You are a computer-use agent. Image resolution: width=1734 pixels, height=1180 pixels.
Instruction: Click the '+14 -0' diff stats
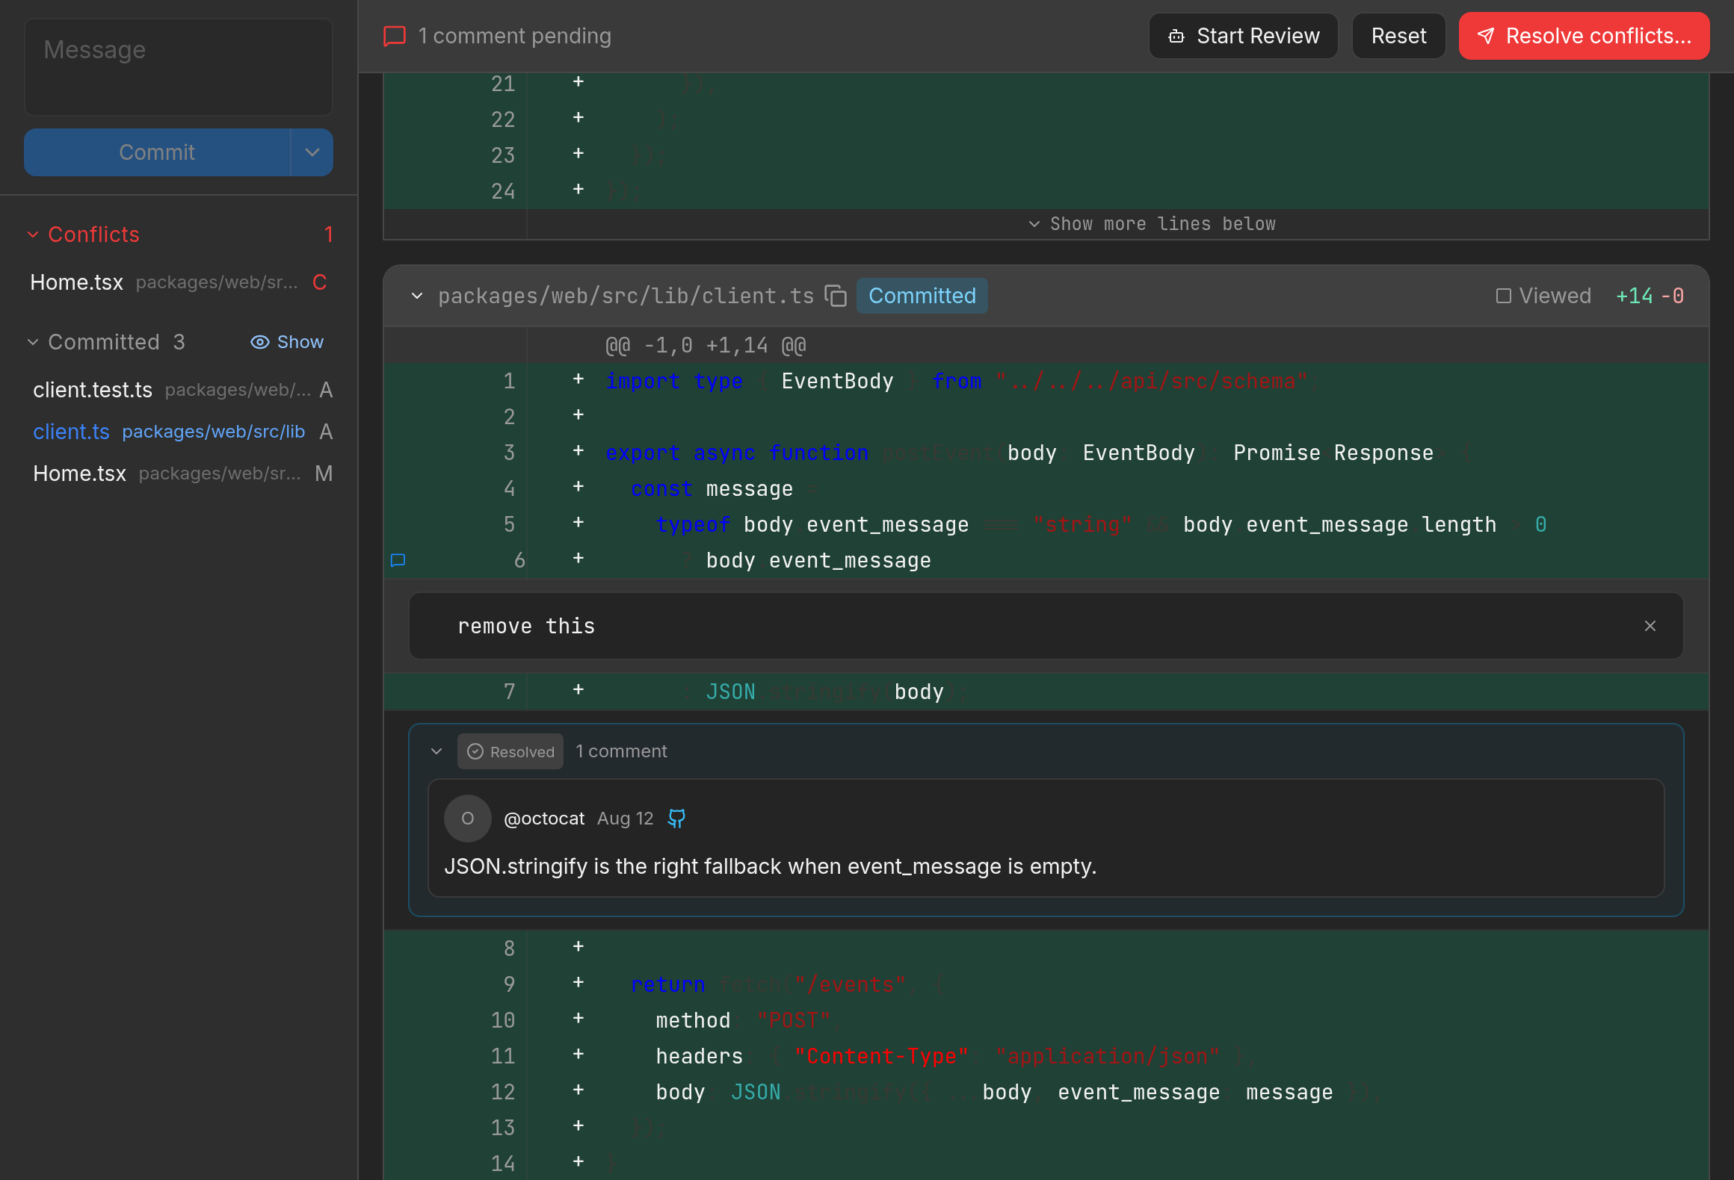point(1650,296)
